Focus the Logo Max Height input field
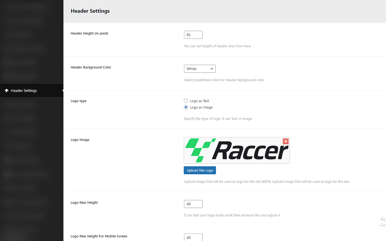Viewport: 386px width, 241px height. coord(193,204)
